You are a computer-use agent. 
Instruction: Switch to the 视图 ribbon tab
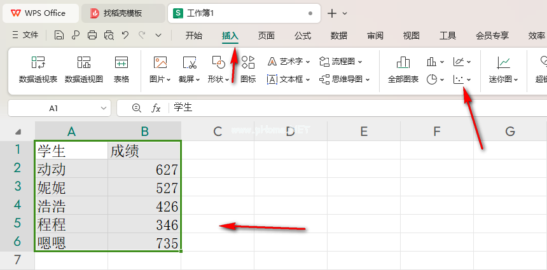point(412,36)
